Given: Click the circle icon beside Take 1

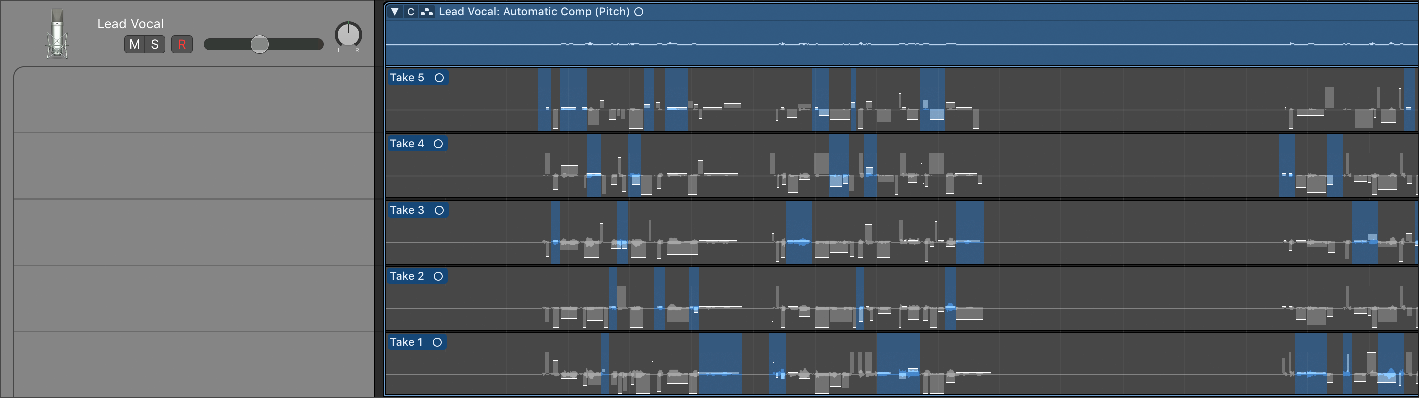Looking at the screenshot, I should click(x=437, y=342).
